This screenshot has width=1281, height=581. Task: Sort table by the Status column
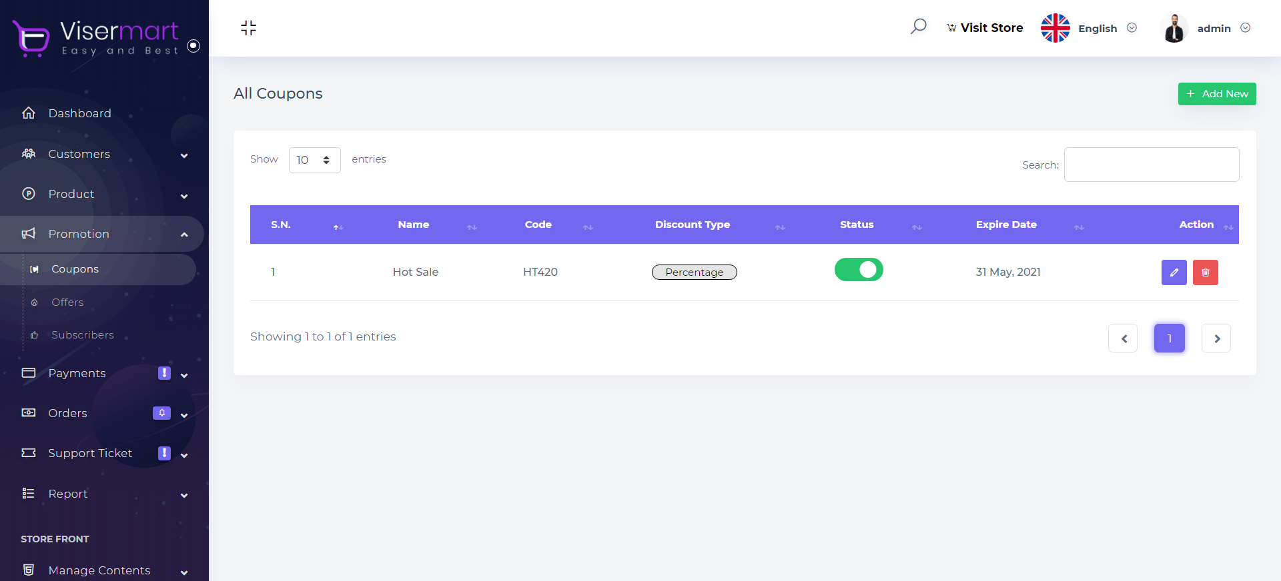[x=857, y=225]
